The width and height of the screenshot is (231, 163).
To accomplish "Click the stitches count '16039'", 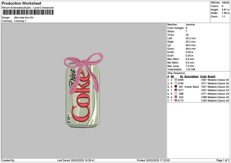I will [x=225, y=3].
